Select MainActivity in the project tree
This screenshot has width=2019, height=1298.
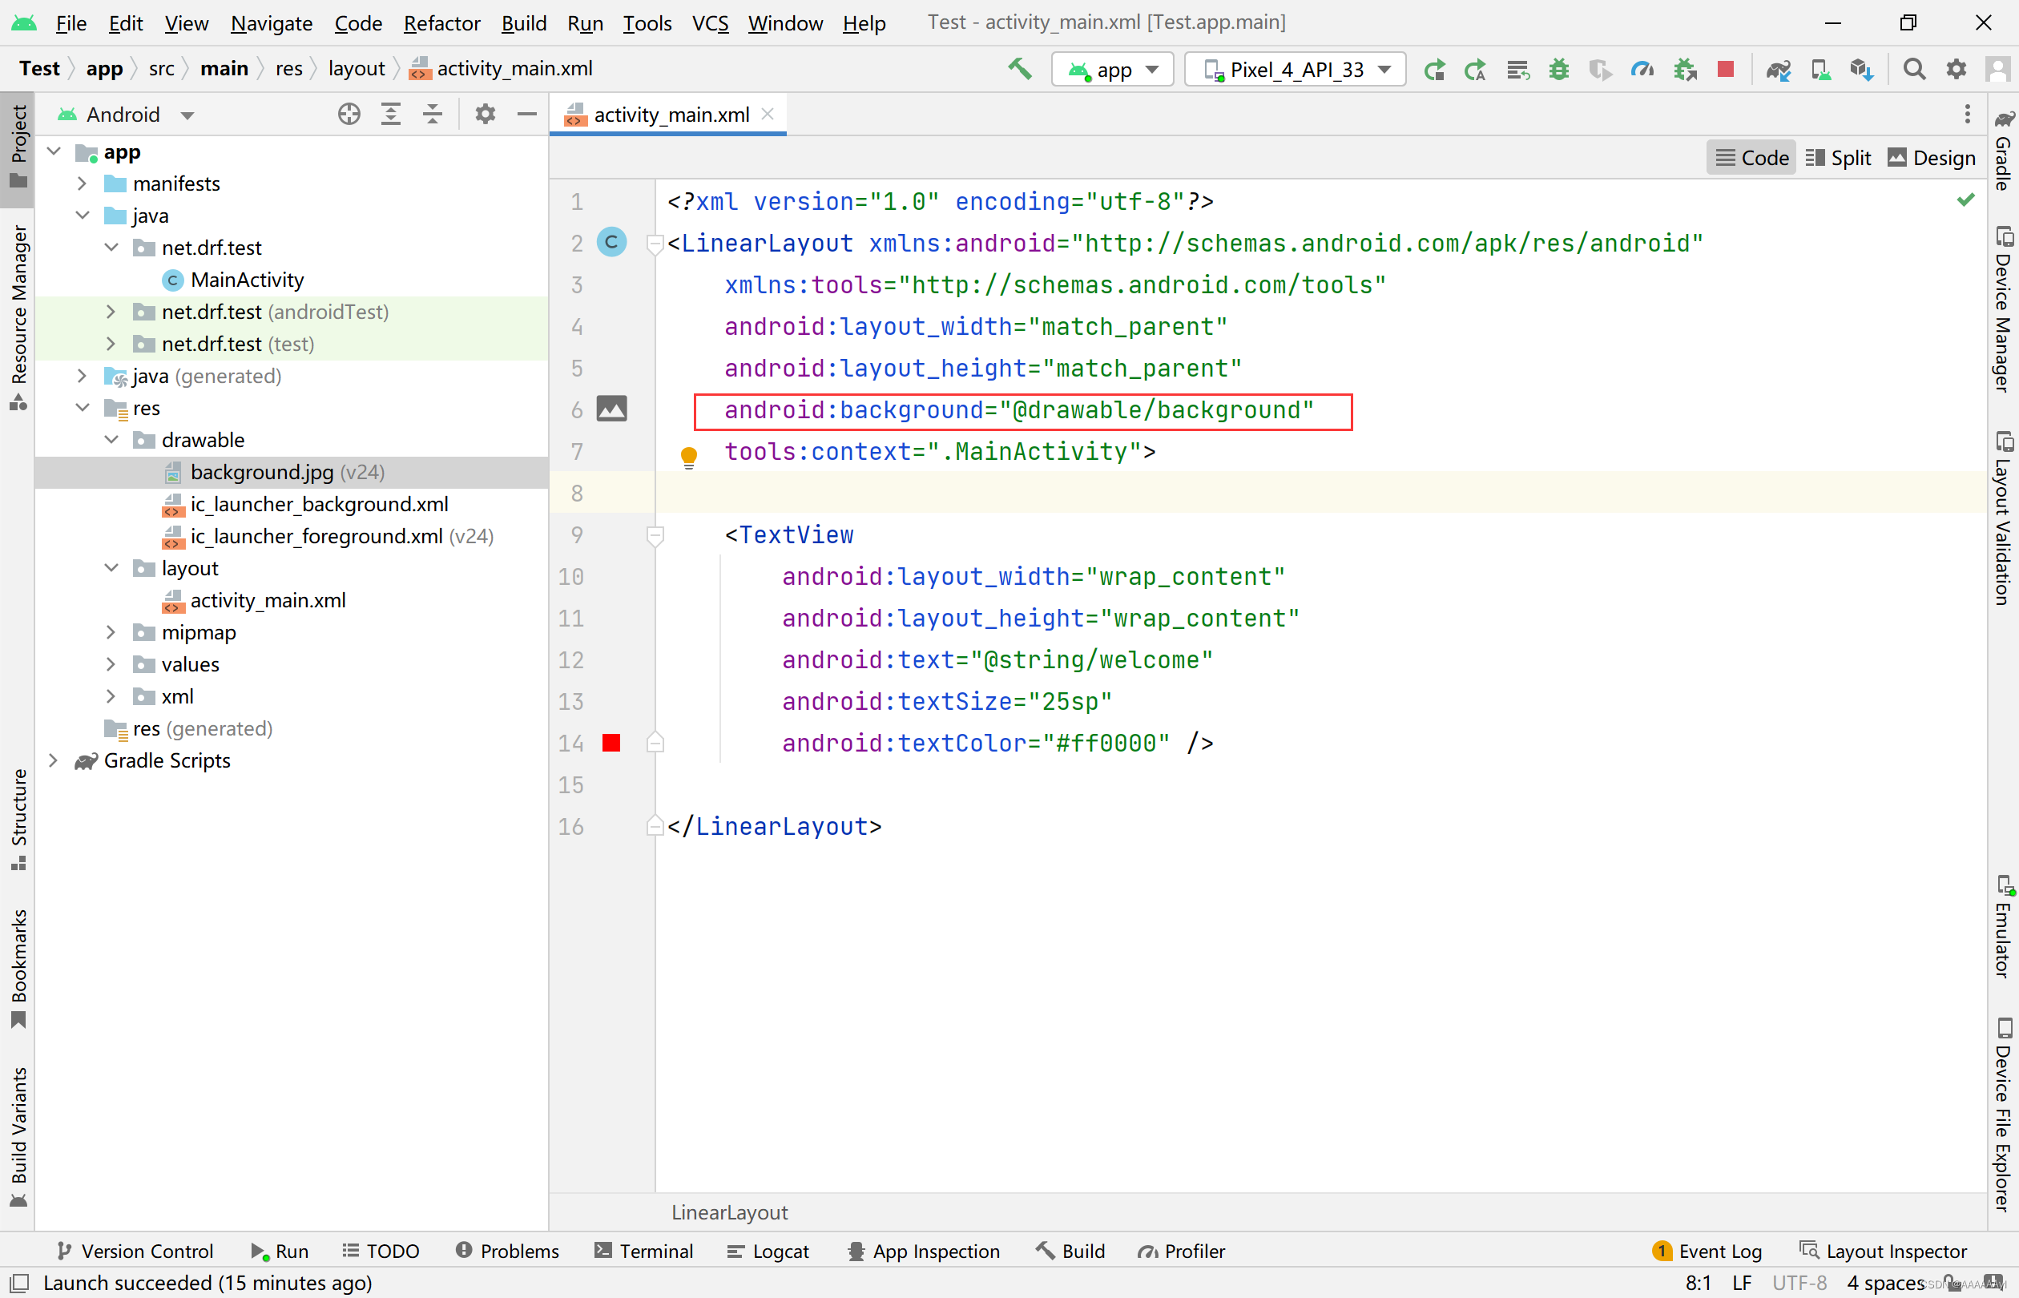246,280
